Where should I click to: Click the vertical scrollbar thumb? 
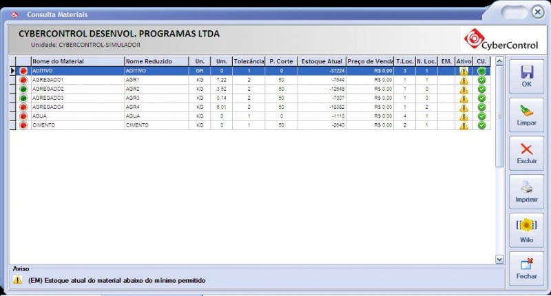pyautogui.click(x=499, y=116)
